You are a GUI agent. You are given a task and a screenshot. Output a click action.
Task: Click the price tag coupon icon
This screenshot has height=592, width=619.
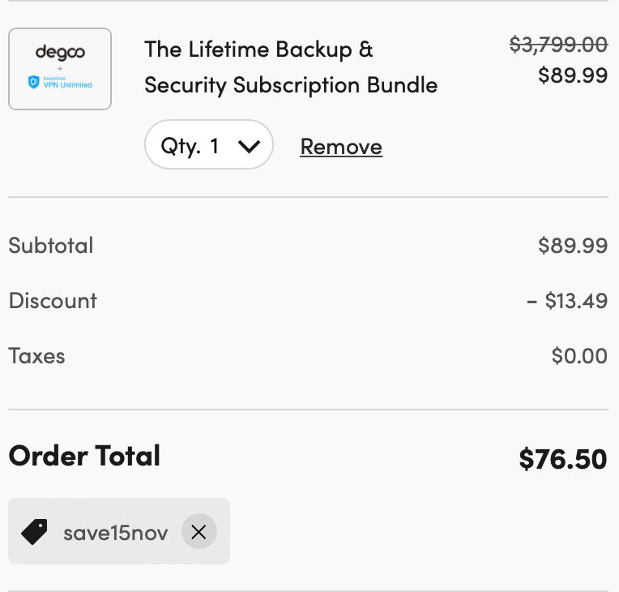coord(34,532)
